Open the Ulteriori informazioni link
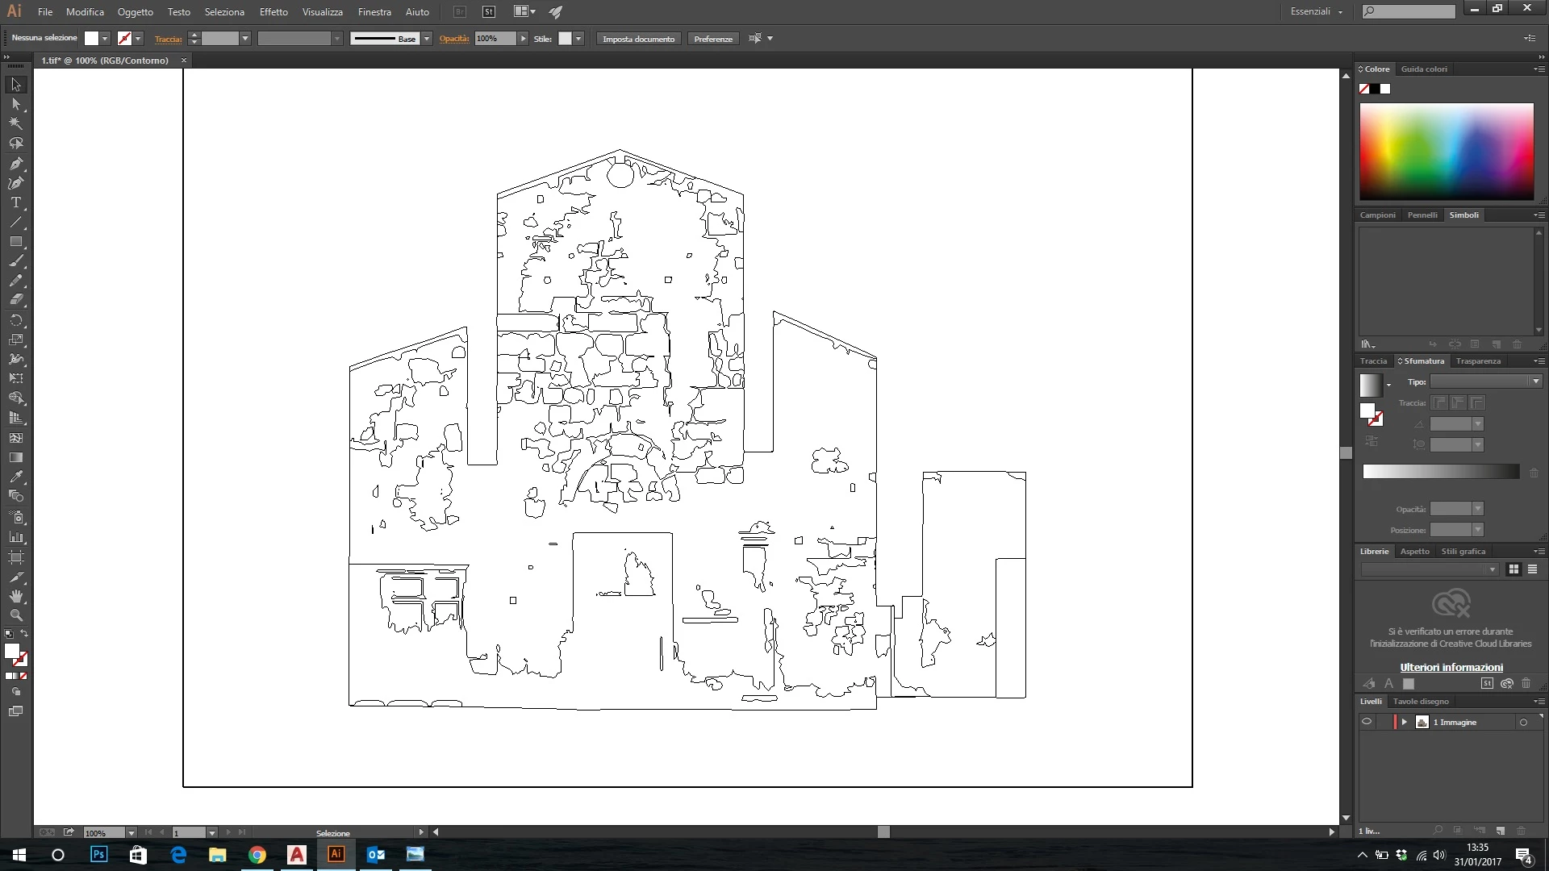 (x=1451, y=667)
